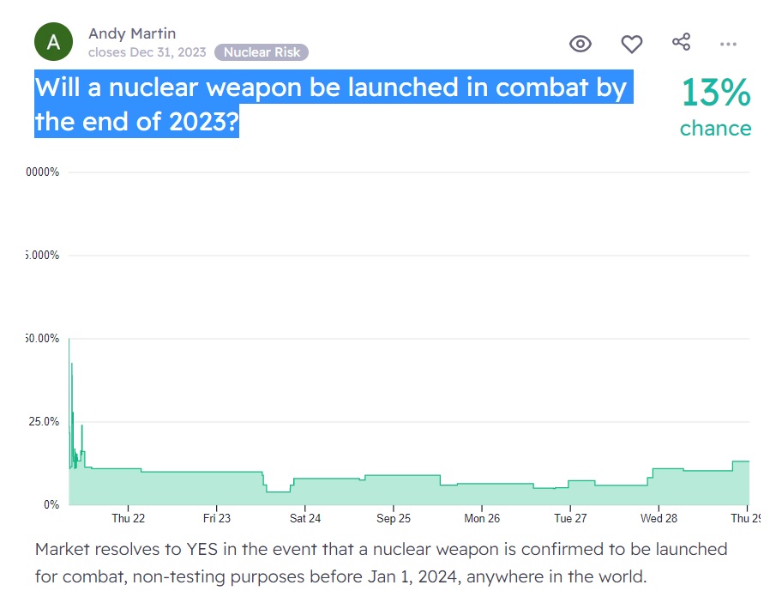Click the 50.00% y-axis label
776x603 pixels.
pyautogui.click(x=43, y=339)
